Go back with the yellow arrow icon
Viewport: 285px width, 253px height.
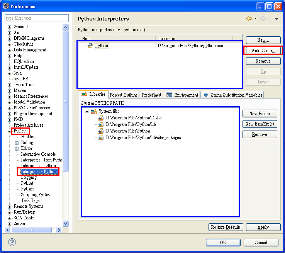point(249,19)
